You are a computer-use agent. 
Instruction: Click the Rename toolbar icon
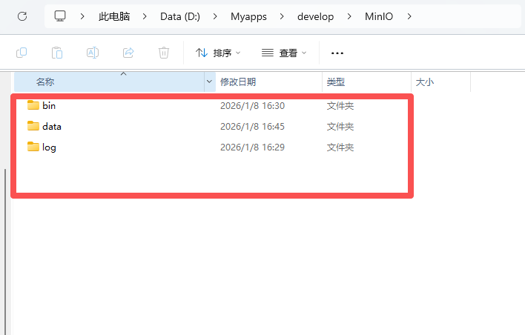(93, 53)
